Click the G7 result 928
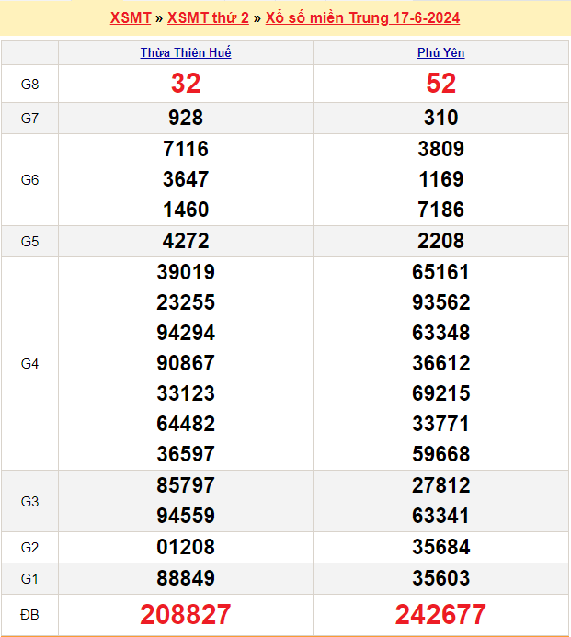This screenshot has width=571, height=637. point(186,118)
